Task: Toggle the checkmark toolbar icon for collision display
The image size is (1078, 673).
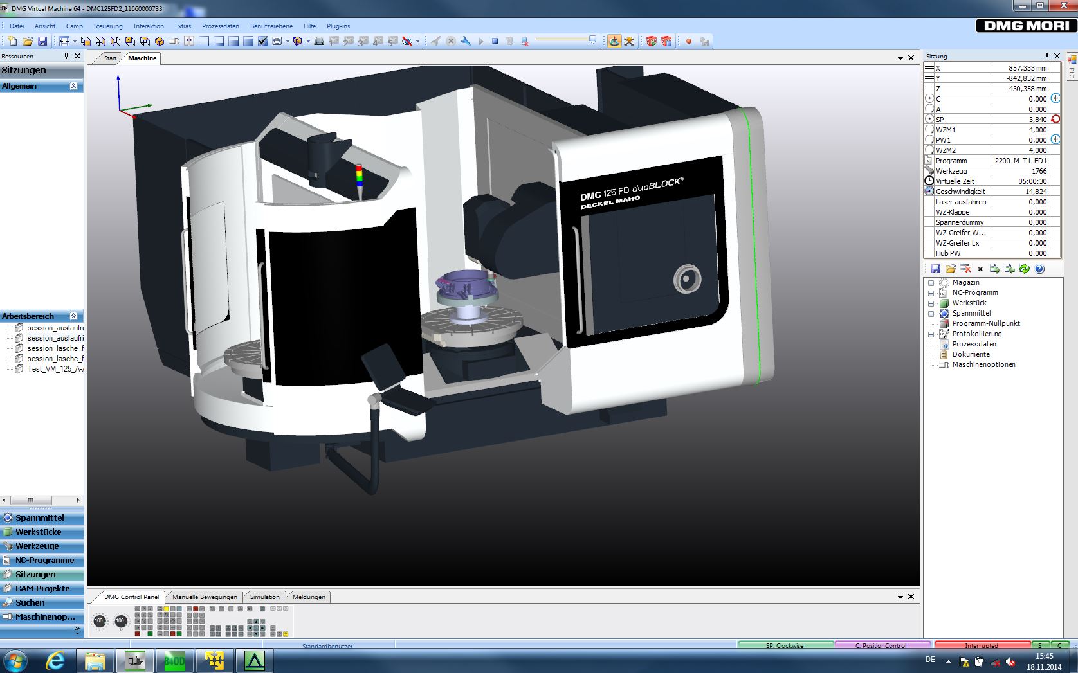Action: tap(263, 42)
